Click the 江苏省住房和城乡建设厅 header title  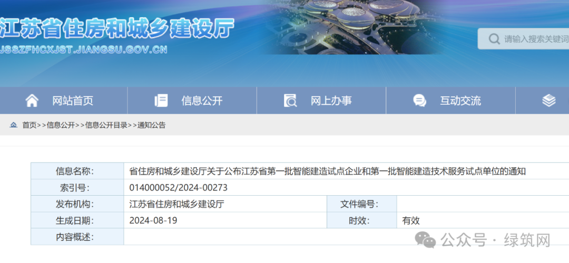coord(117,28)
